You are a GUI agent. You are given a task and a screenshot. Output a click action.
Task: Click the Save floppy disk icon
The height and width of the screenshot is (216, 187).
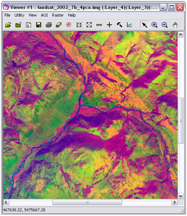coord(39,25)
